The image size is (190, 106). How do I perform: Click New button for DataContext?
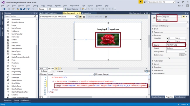[x=182, y=55]
